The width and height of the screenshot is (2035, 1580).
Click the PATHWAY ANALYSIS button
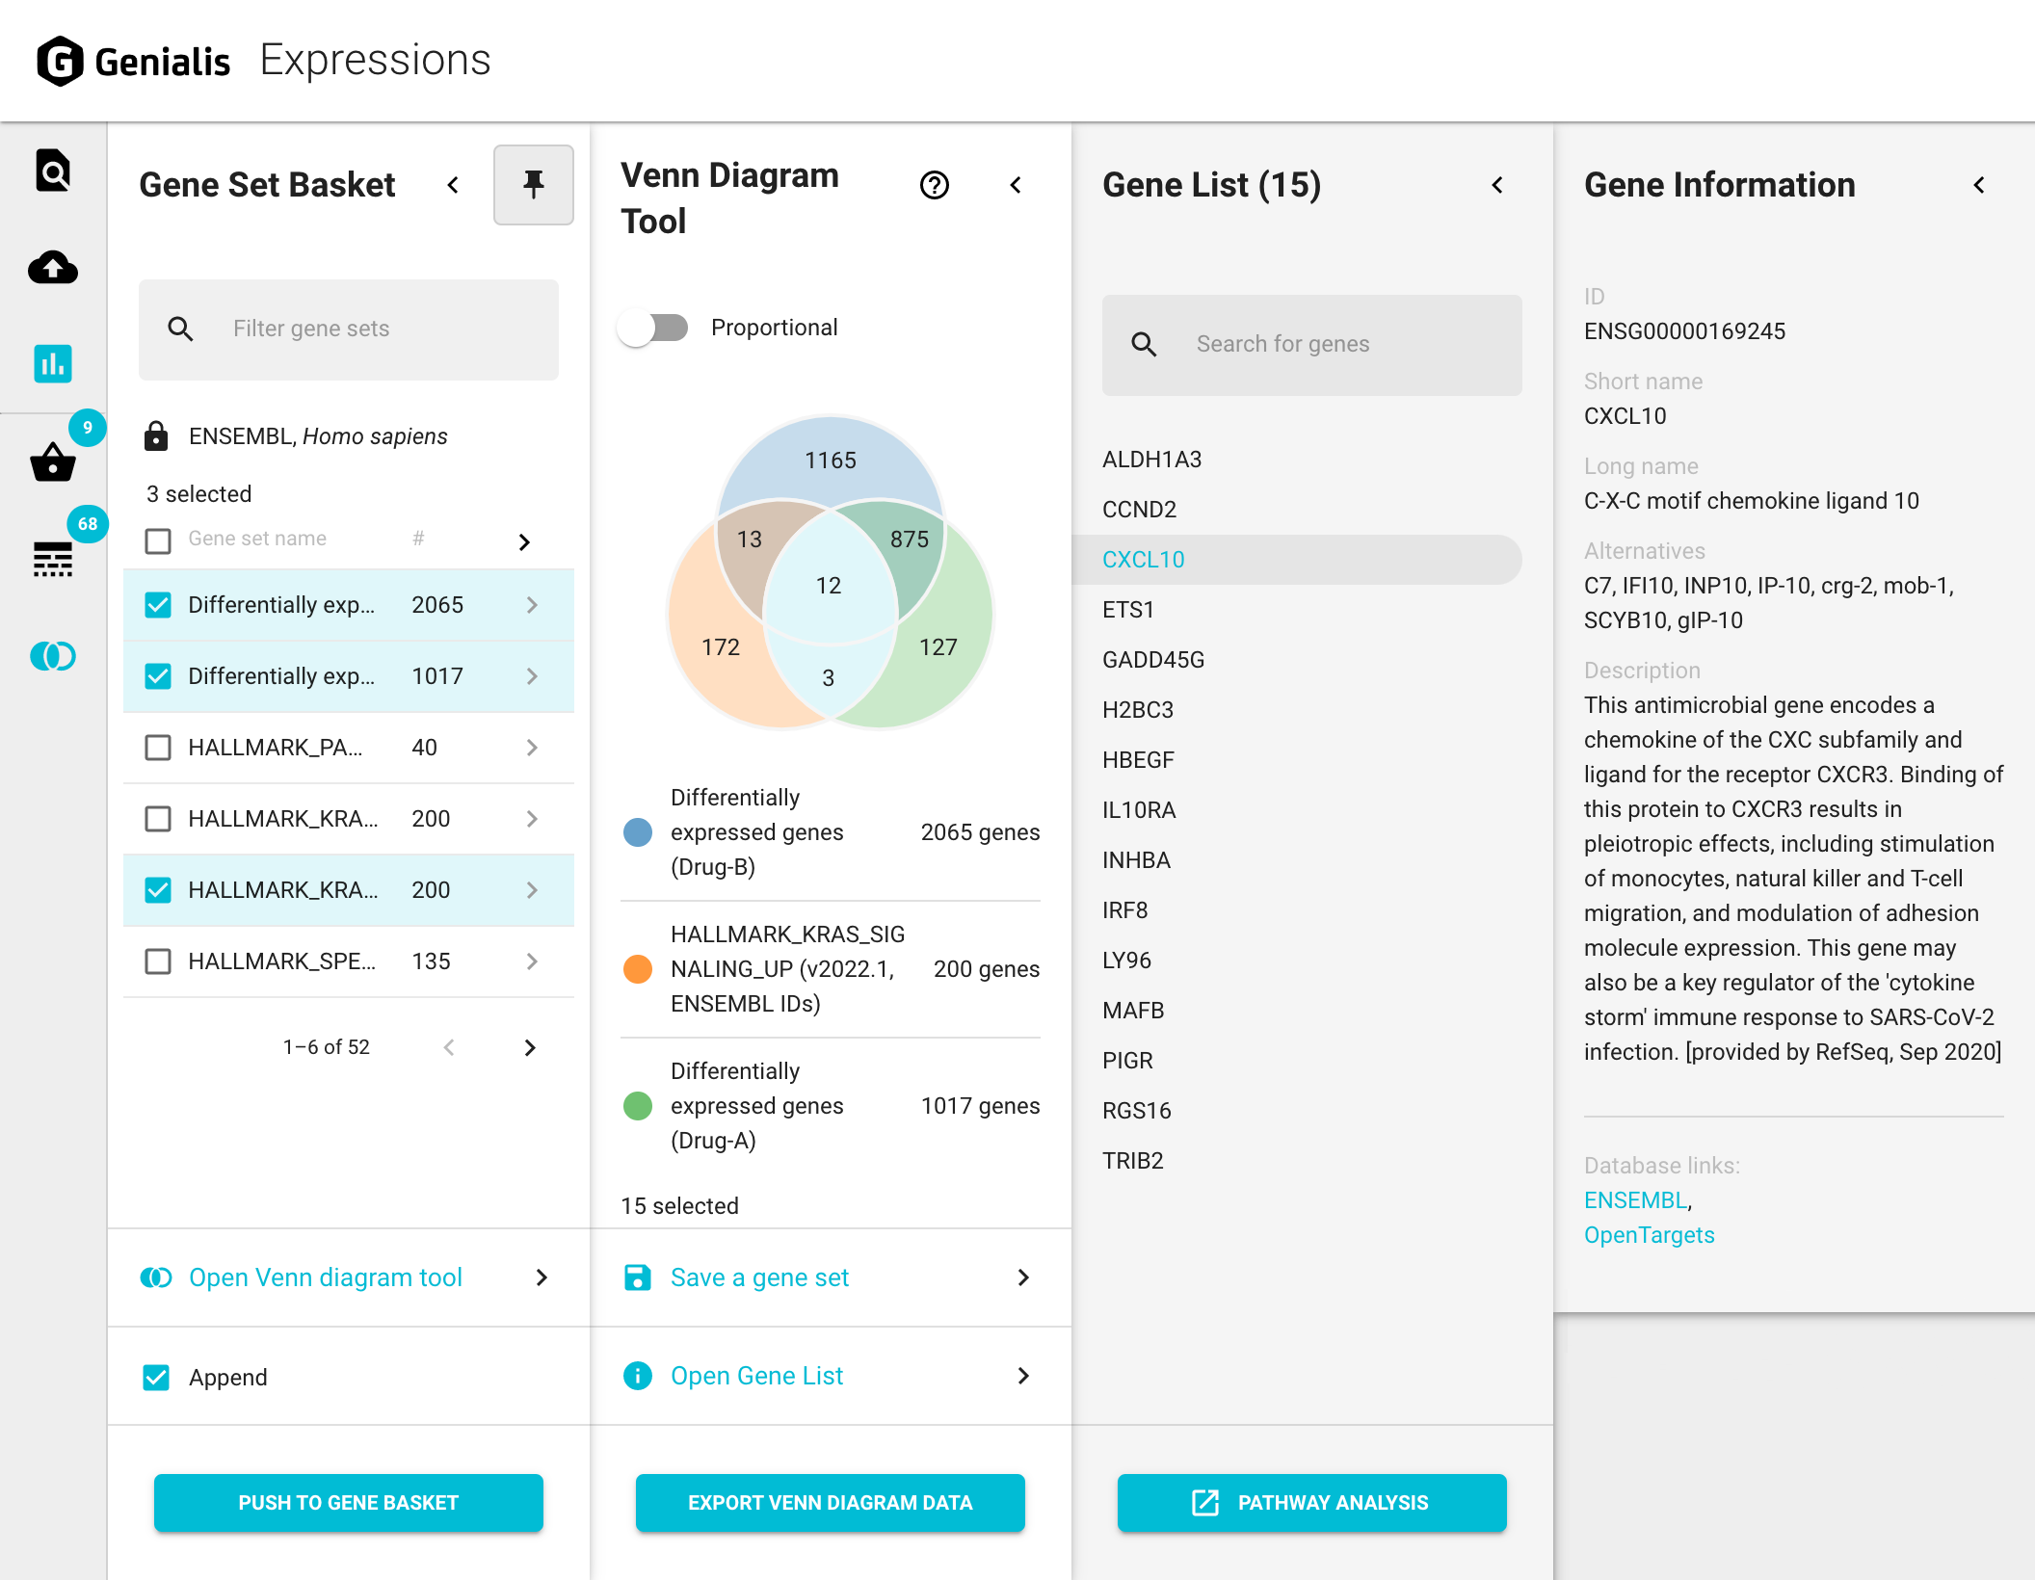(1311, 1503)
